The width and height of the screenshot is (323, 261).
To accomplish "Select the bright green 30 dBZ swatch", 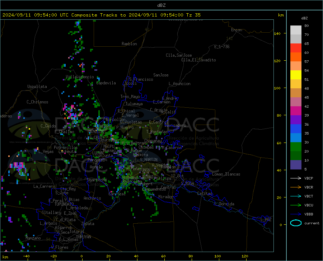I will [296, 147].
